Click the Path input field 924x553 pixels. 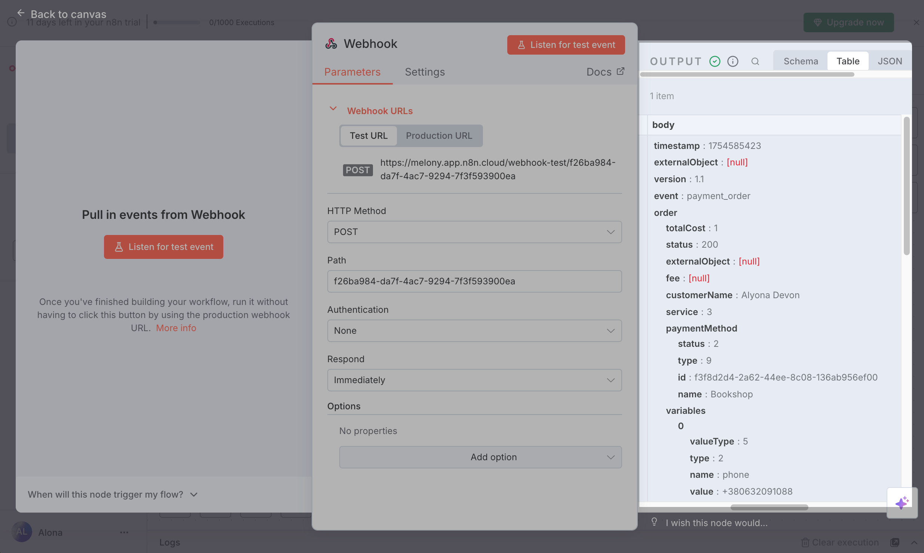[474, 281]
